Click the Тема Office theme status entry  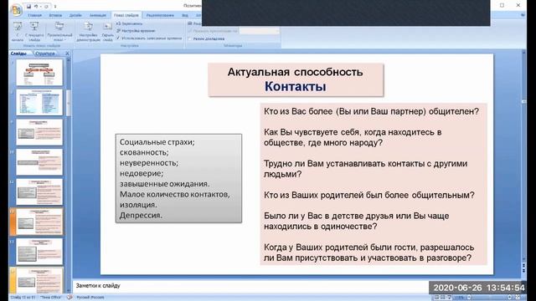tap(50, 298)
